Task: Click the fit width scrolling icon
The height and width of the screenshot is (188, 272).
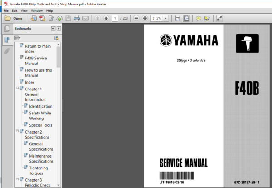Action: click(x=177, y=18)
